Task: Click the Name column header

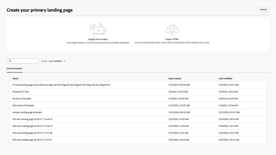Action: click(x=15, y=79)
